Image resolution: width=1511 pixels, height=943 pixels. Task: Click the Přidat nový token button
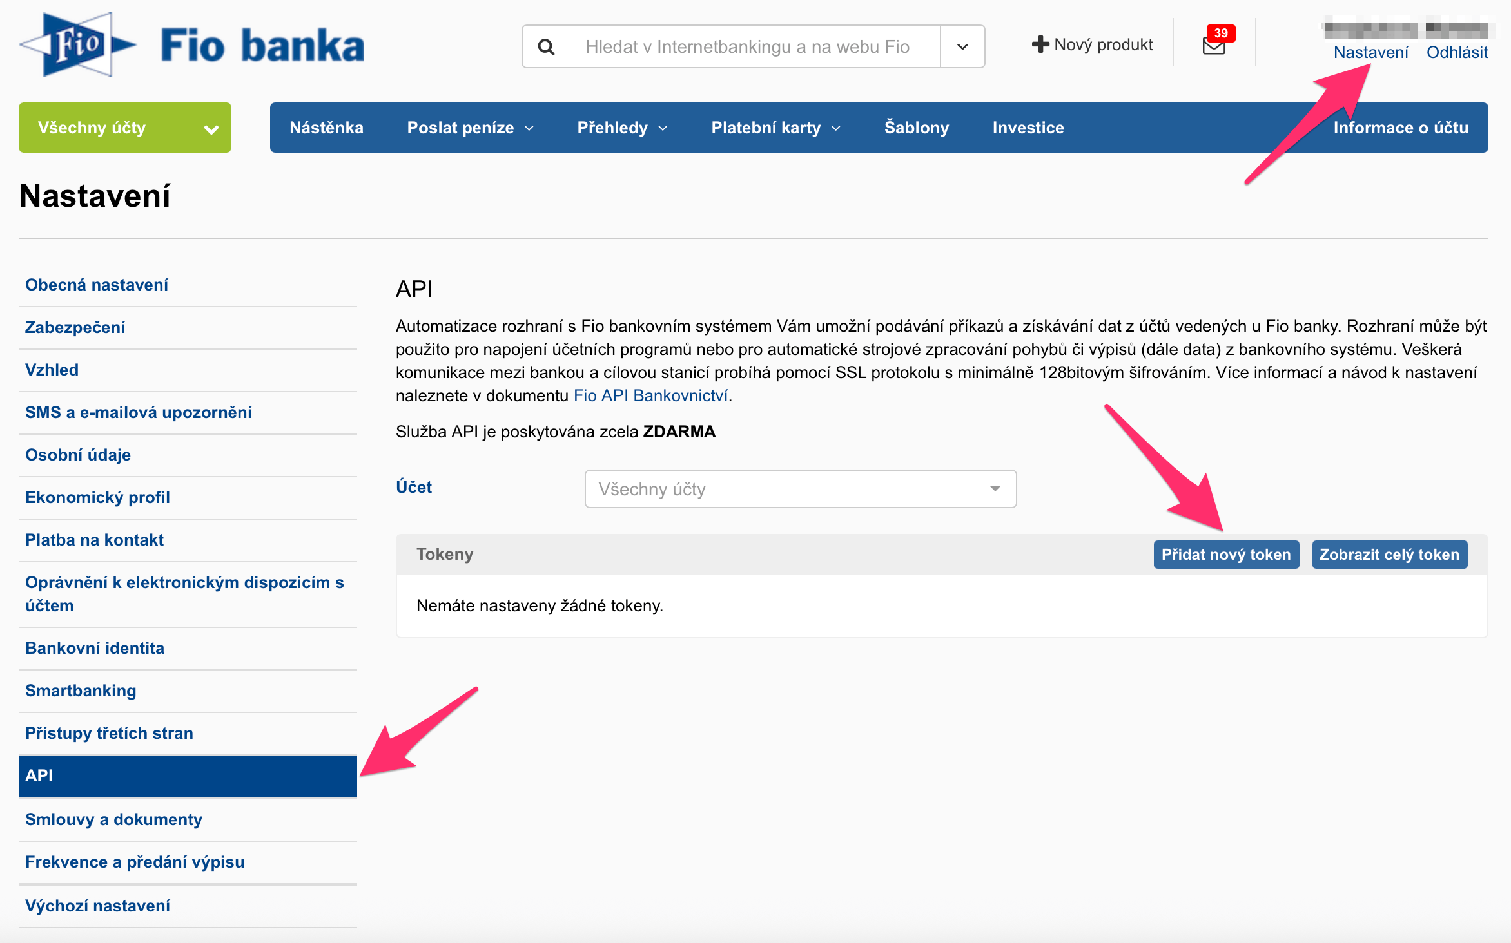[1226, 555]
